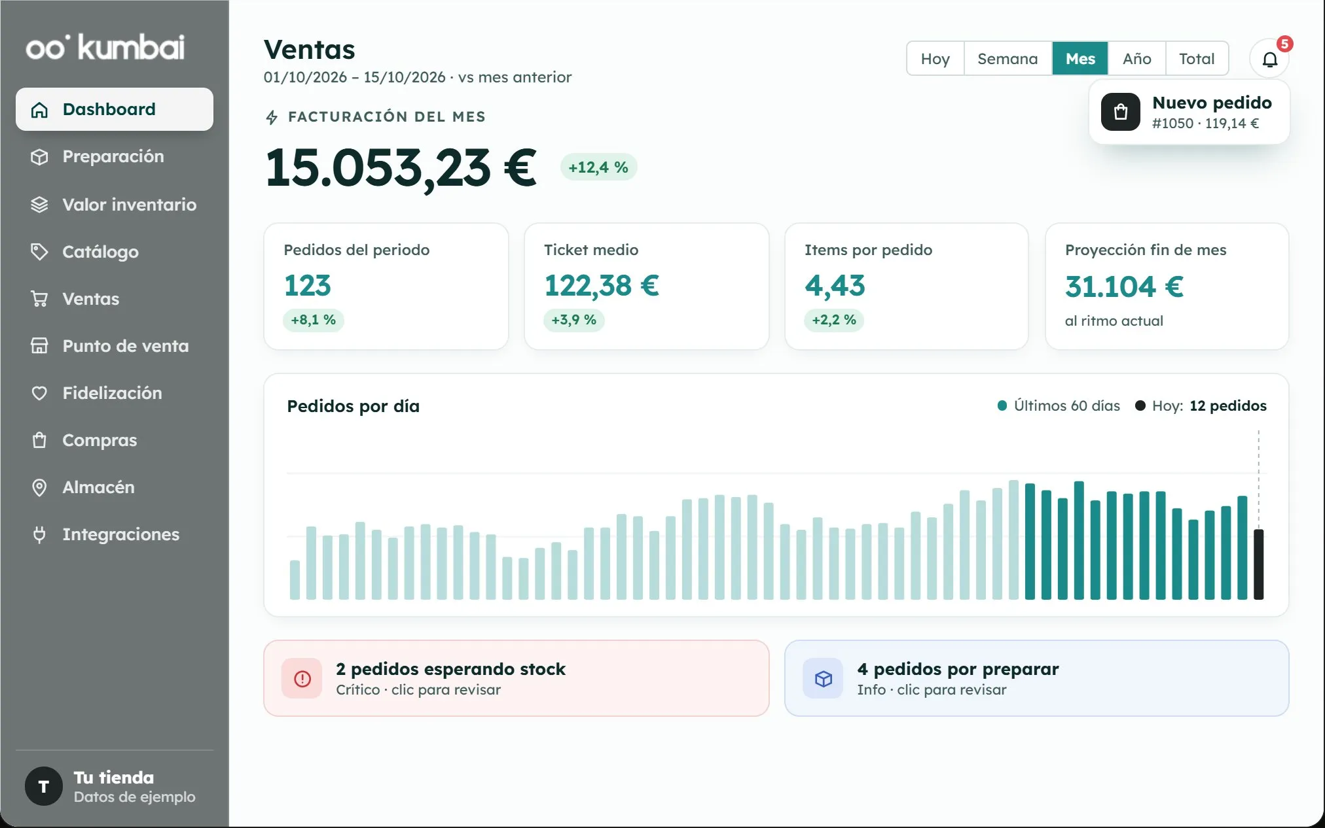Image resolution: width=1325 pixels, height=828 pixels.
Task: Switch period to Hoy
Action: coord(935,59)
